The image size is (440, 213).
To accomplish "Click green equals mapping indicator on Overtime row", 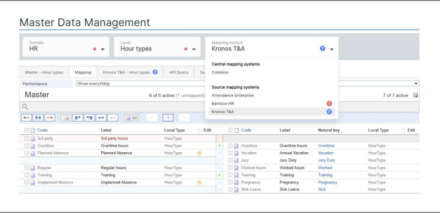I will [219, 146].
